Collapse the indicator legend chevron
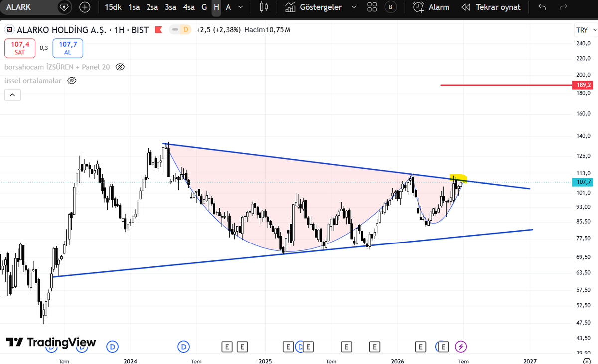The image size is (598, 364). (x=12, y=95)
